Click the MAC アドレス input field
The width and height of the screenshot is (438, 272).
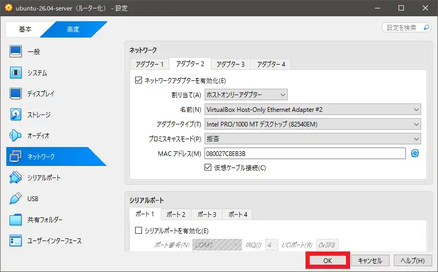(x=305, y=153)
